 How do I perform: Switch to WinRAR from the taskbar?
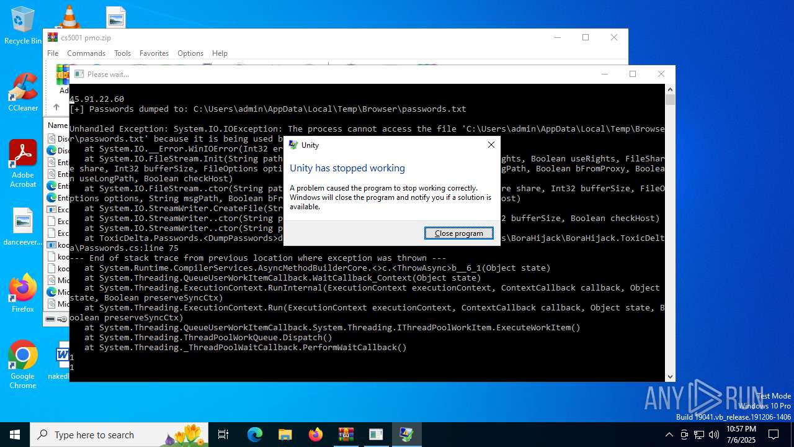pyautogui.click(x=346, y=435)
